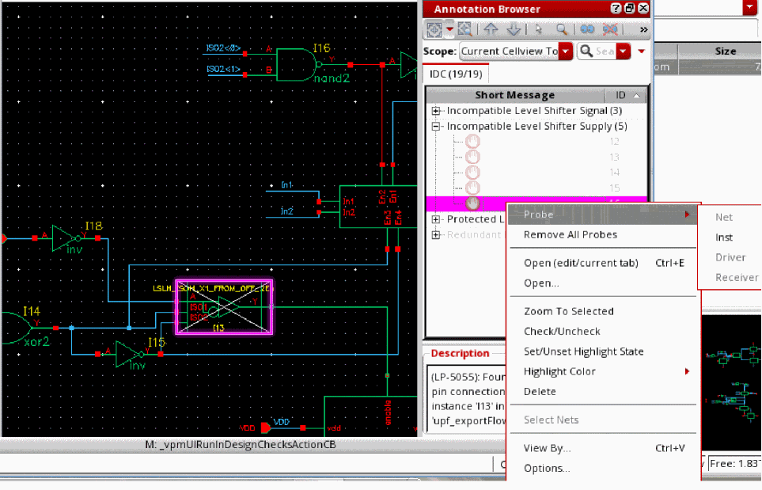
Task: Go to previous annotation with up arrow
Action: point(491,29)
